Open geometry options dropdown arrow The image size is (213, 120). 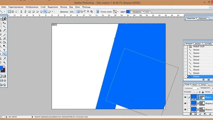53,12
